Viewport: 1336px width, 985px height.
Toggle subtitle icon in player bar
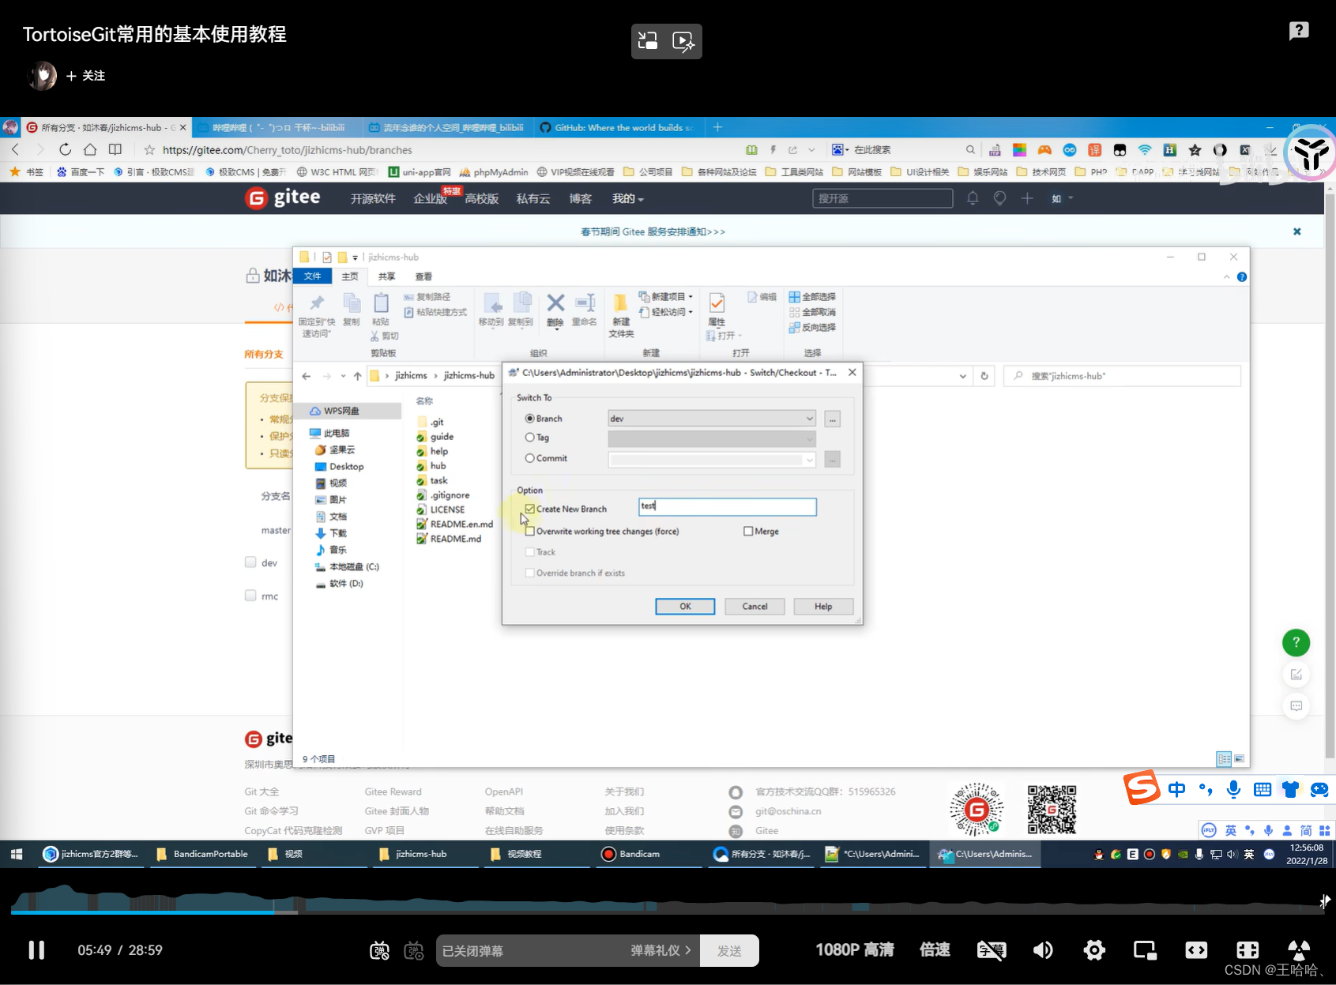[x=992, y=949]
